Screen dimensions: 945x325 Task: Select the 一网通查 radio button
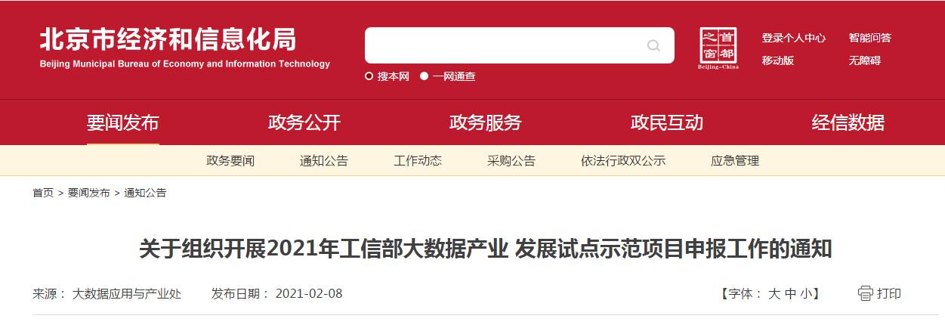click(424, 76)
